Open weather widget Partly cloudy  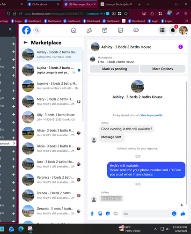click(130, 229)
